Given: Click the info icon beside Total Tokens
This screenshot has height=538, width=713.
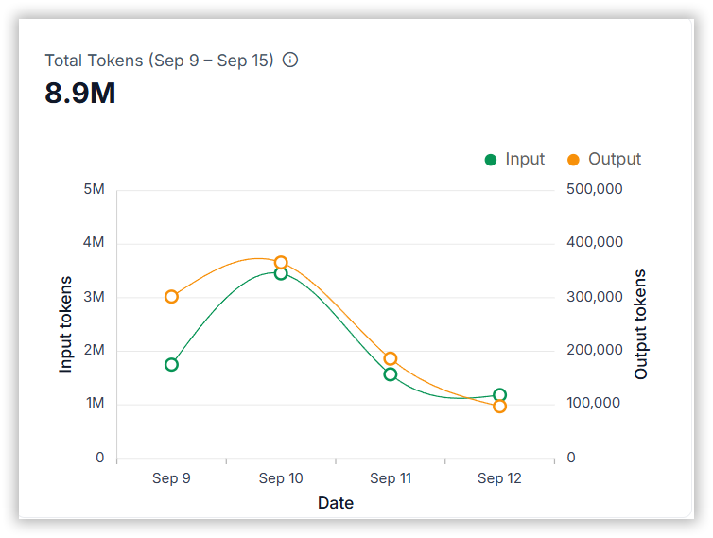Looking at the screenshot, I should tap(290, 60).
